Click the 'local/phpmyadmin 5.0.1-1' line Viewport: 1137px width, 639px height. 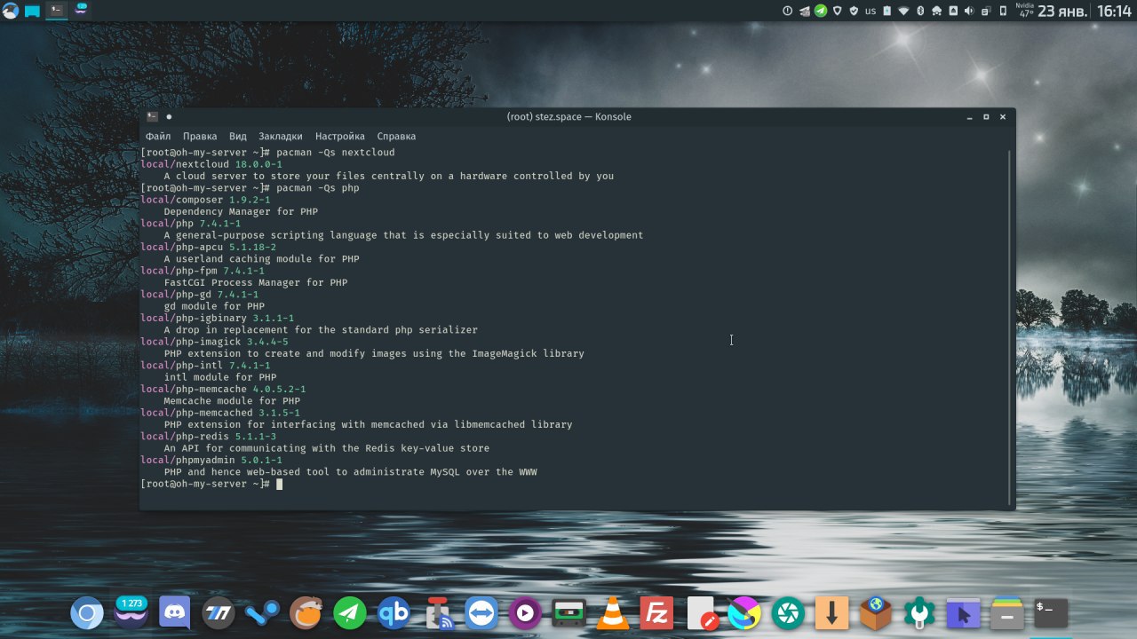click(x=211, y=460)
